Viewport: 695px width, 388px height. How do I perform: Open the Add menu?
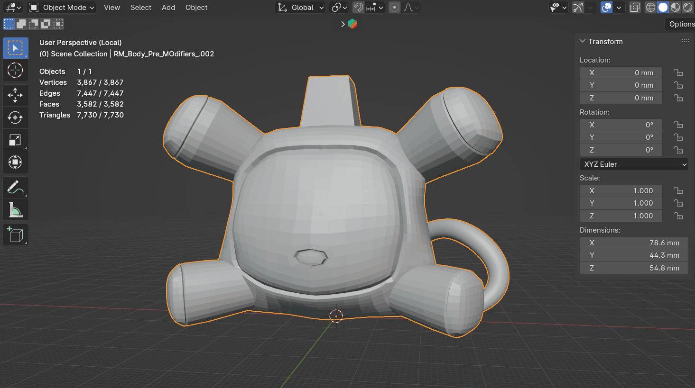coord(168,8)
